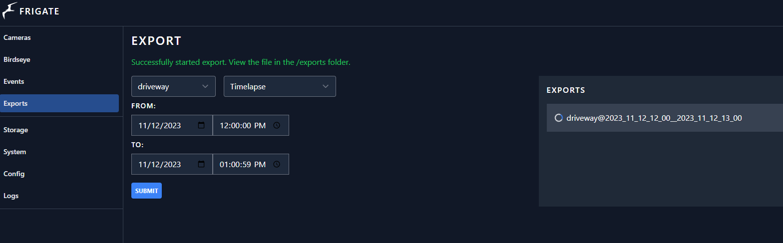
Task: Go to Cameras in the sidebar
Action: pos(17,37)
